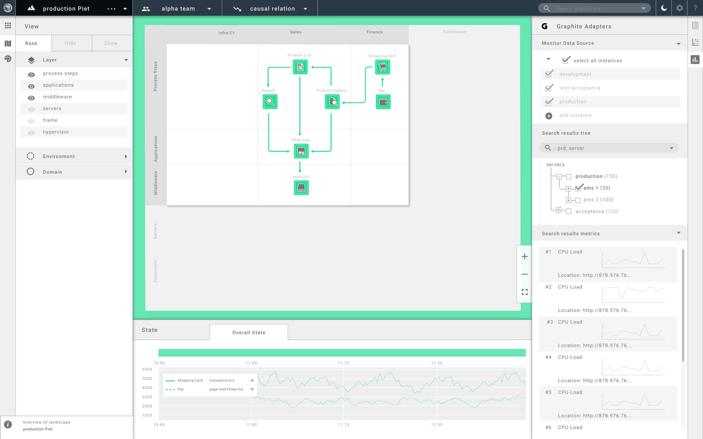The image size is (703, 439).
Task: Click the add instance label
Action: (x=576, y=116)
